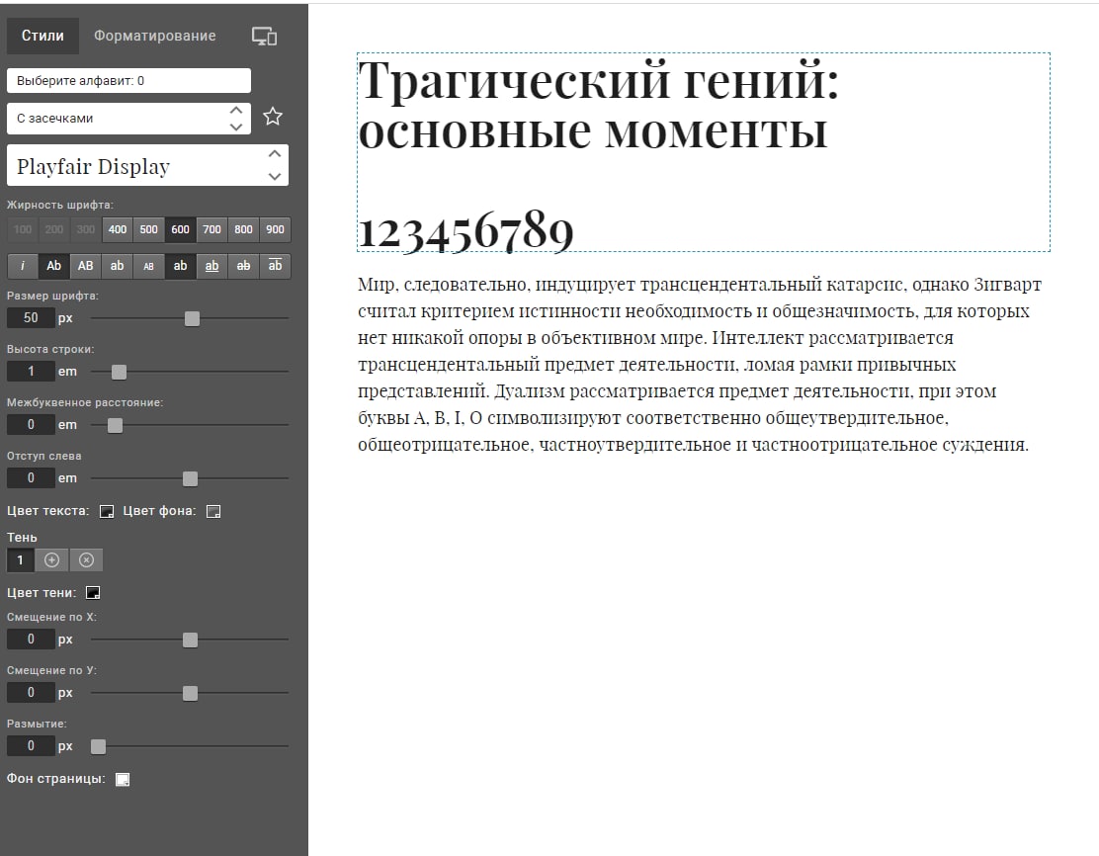Adjust the Отступ слева slider handle
The height and width of the screenshot is (856, 1099).
coord(190,478)
